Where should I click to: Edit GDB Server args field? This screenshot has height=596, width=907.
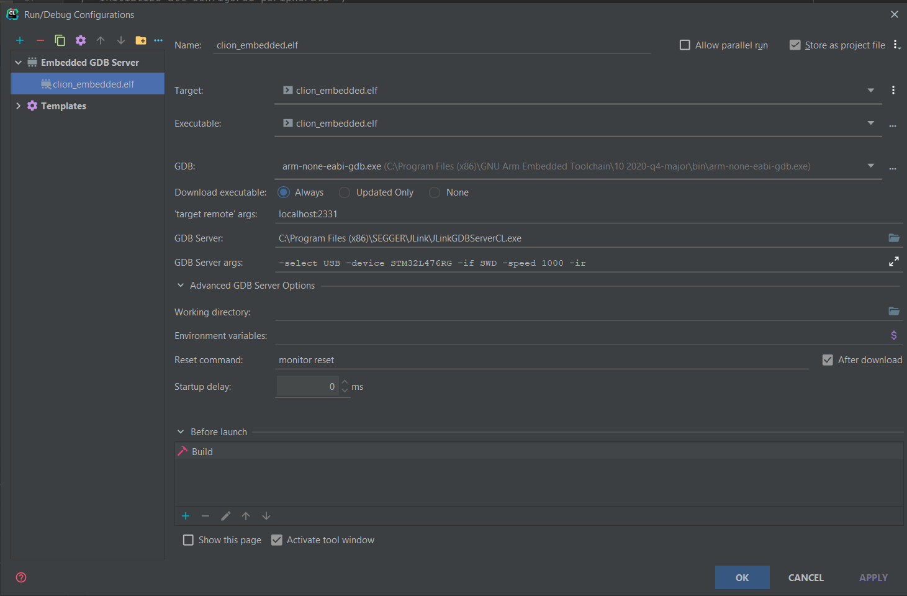580,263
